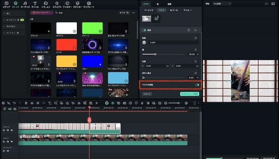Click the undo arrow in timeline toolbar

(14, 103)
